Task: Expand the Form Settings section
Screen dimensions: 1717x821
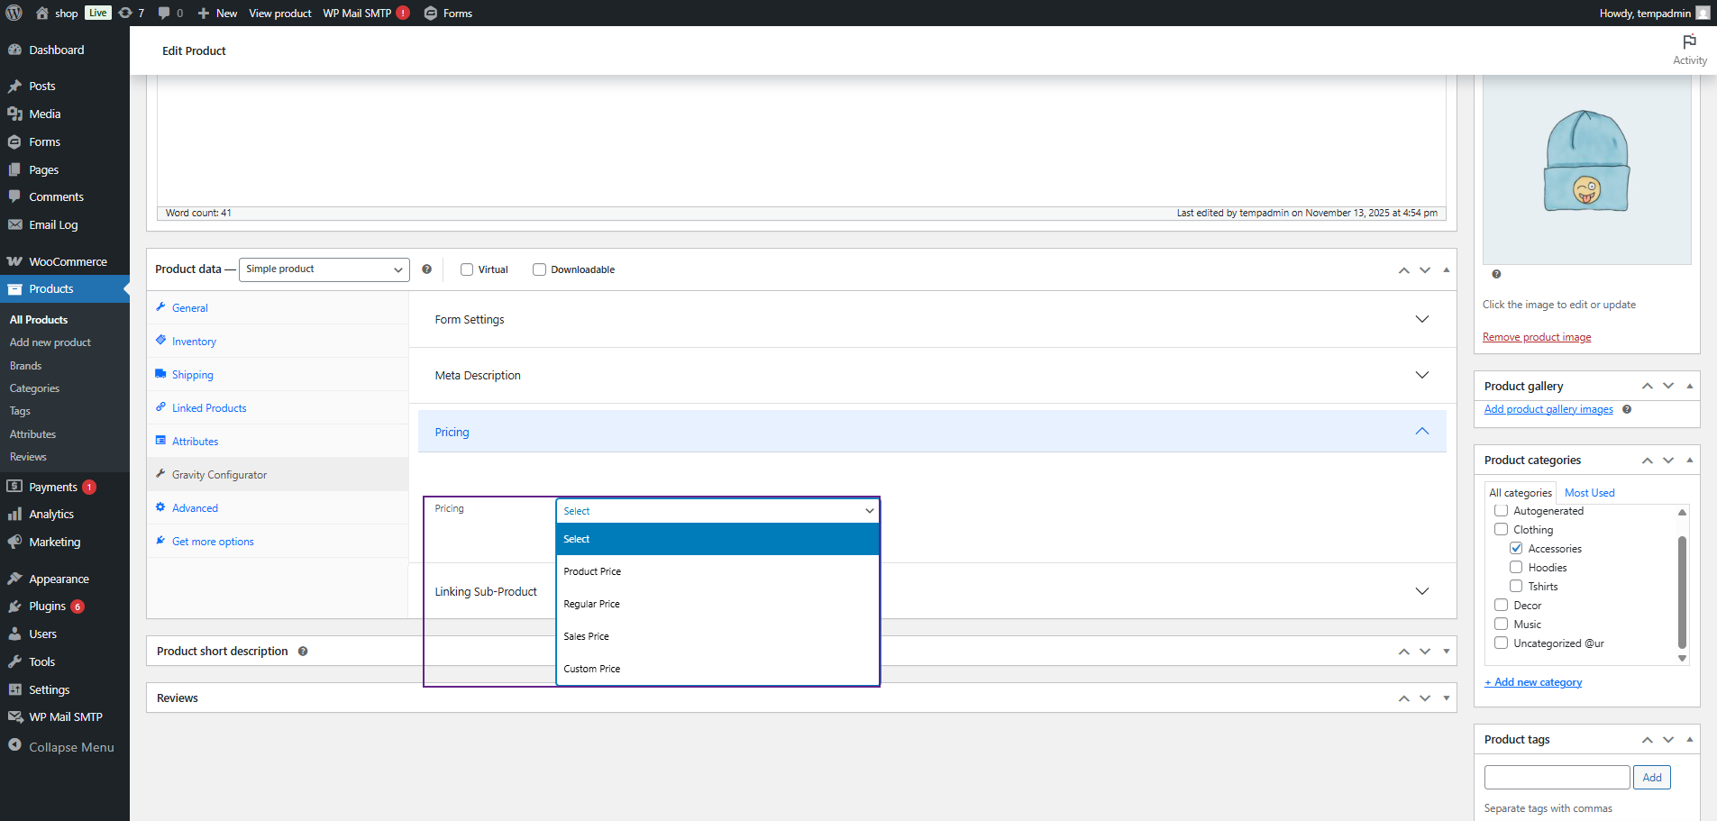Action: (1421, 319)
